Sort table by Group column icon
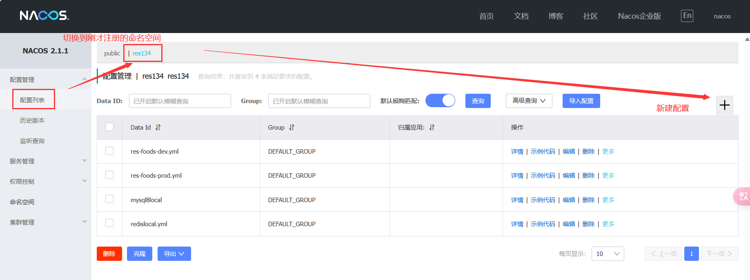 tap(292, 128)
